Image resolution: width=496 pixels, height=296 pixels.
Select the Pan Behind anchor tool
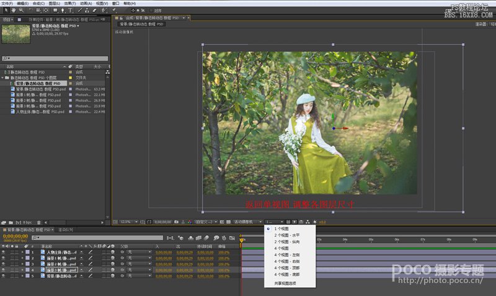click(x=46, y=11)
